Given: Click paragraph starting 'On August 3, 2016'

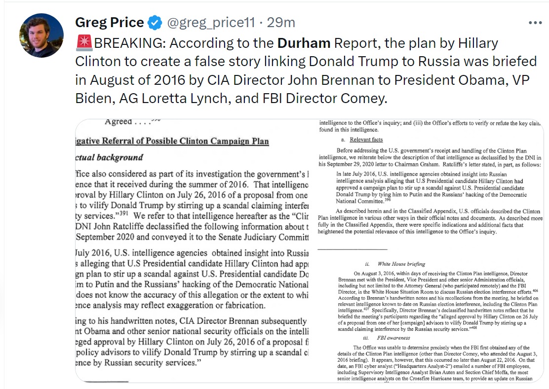Looking at the screenshot, I should 437,301.
